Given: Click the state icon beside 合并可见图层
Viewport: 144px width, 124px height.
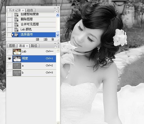Looking at the screenshot, I should [16, 25].
